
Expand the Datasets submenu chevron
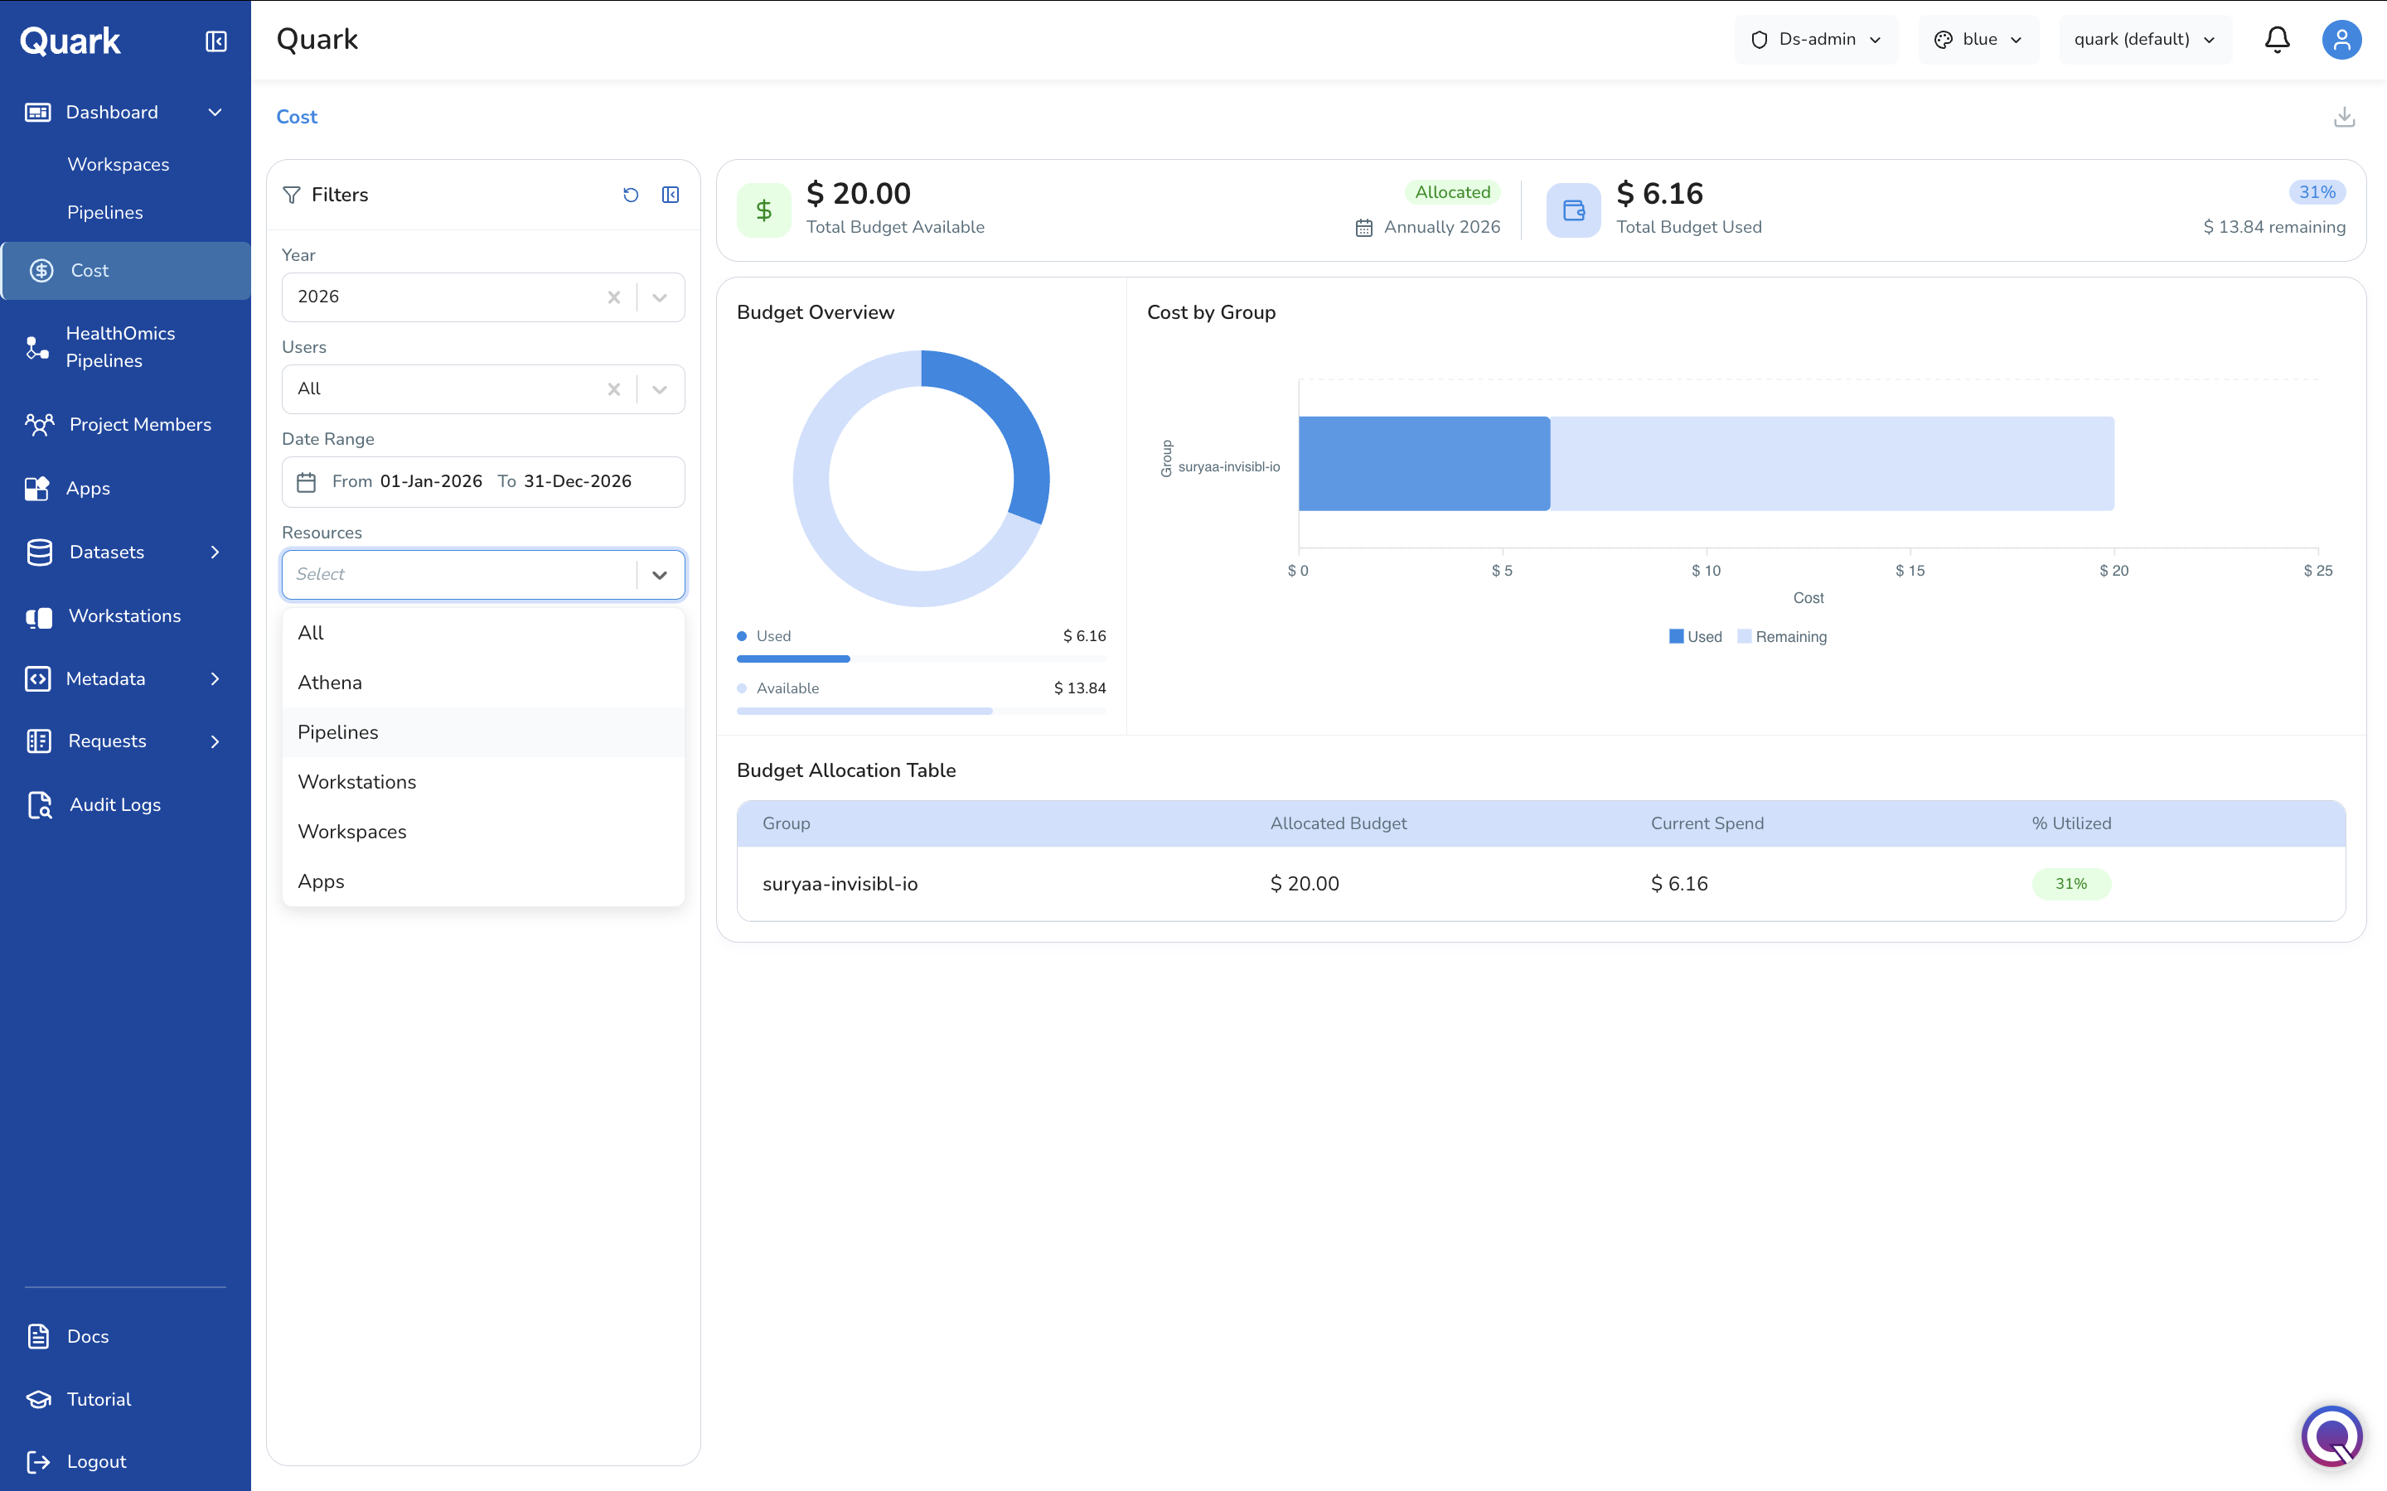click(215, 552)
